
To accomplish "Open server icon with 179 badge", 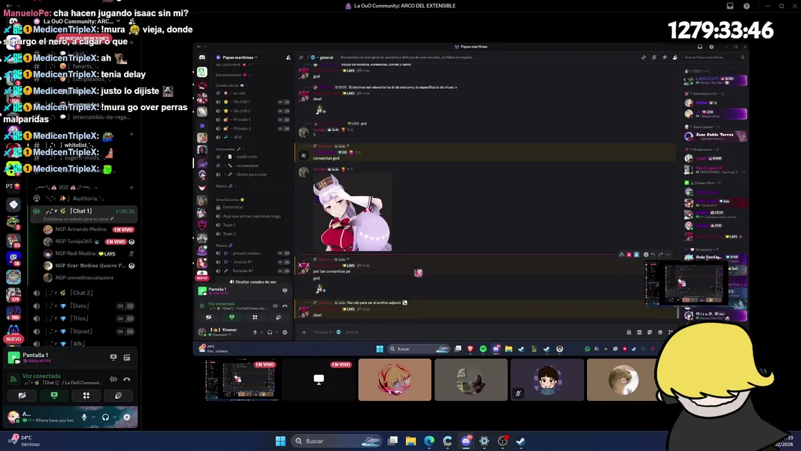I will (13, 296).
